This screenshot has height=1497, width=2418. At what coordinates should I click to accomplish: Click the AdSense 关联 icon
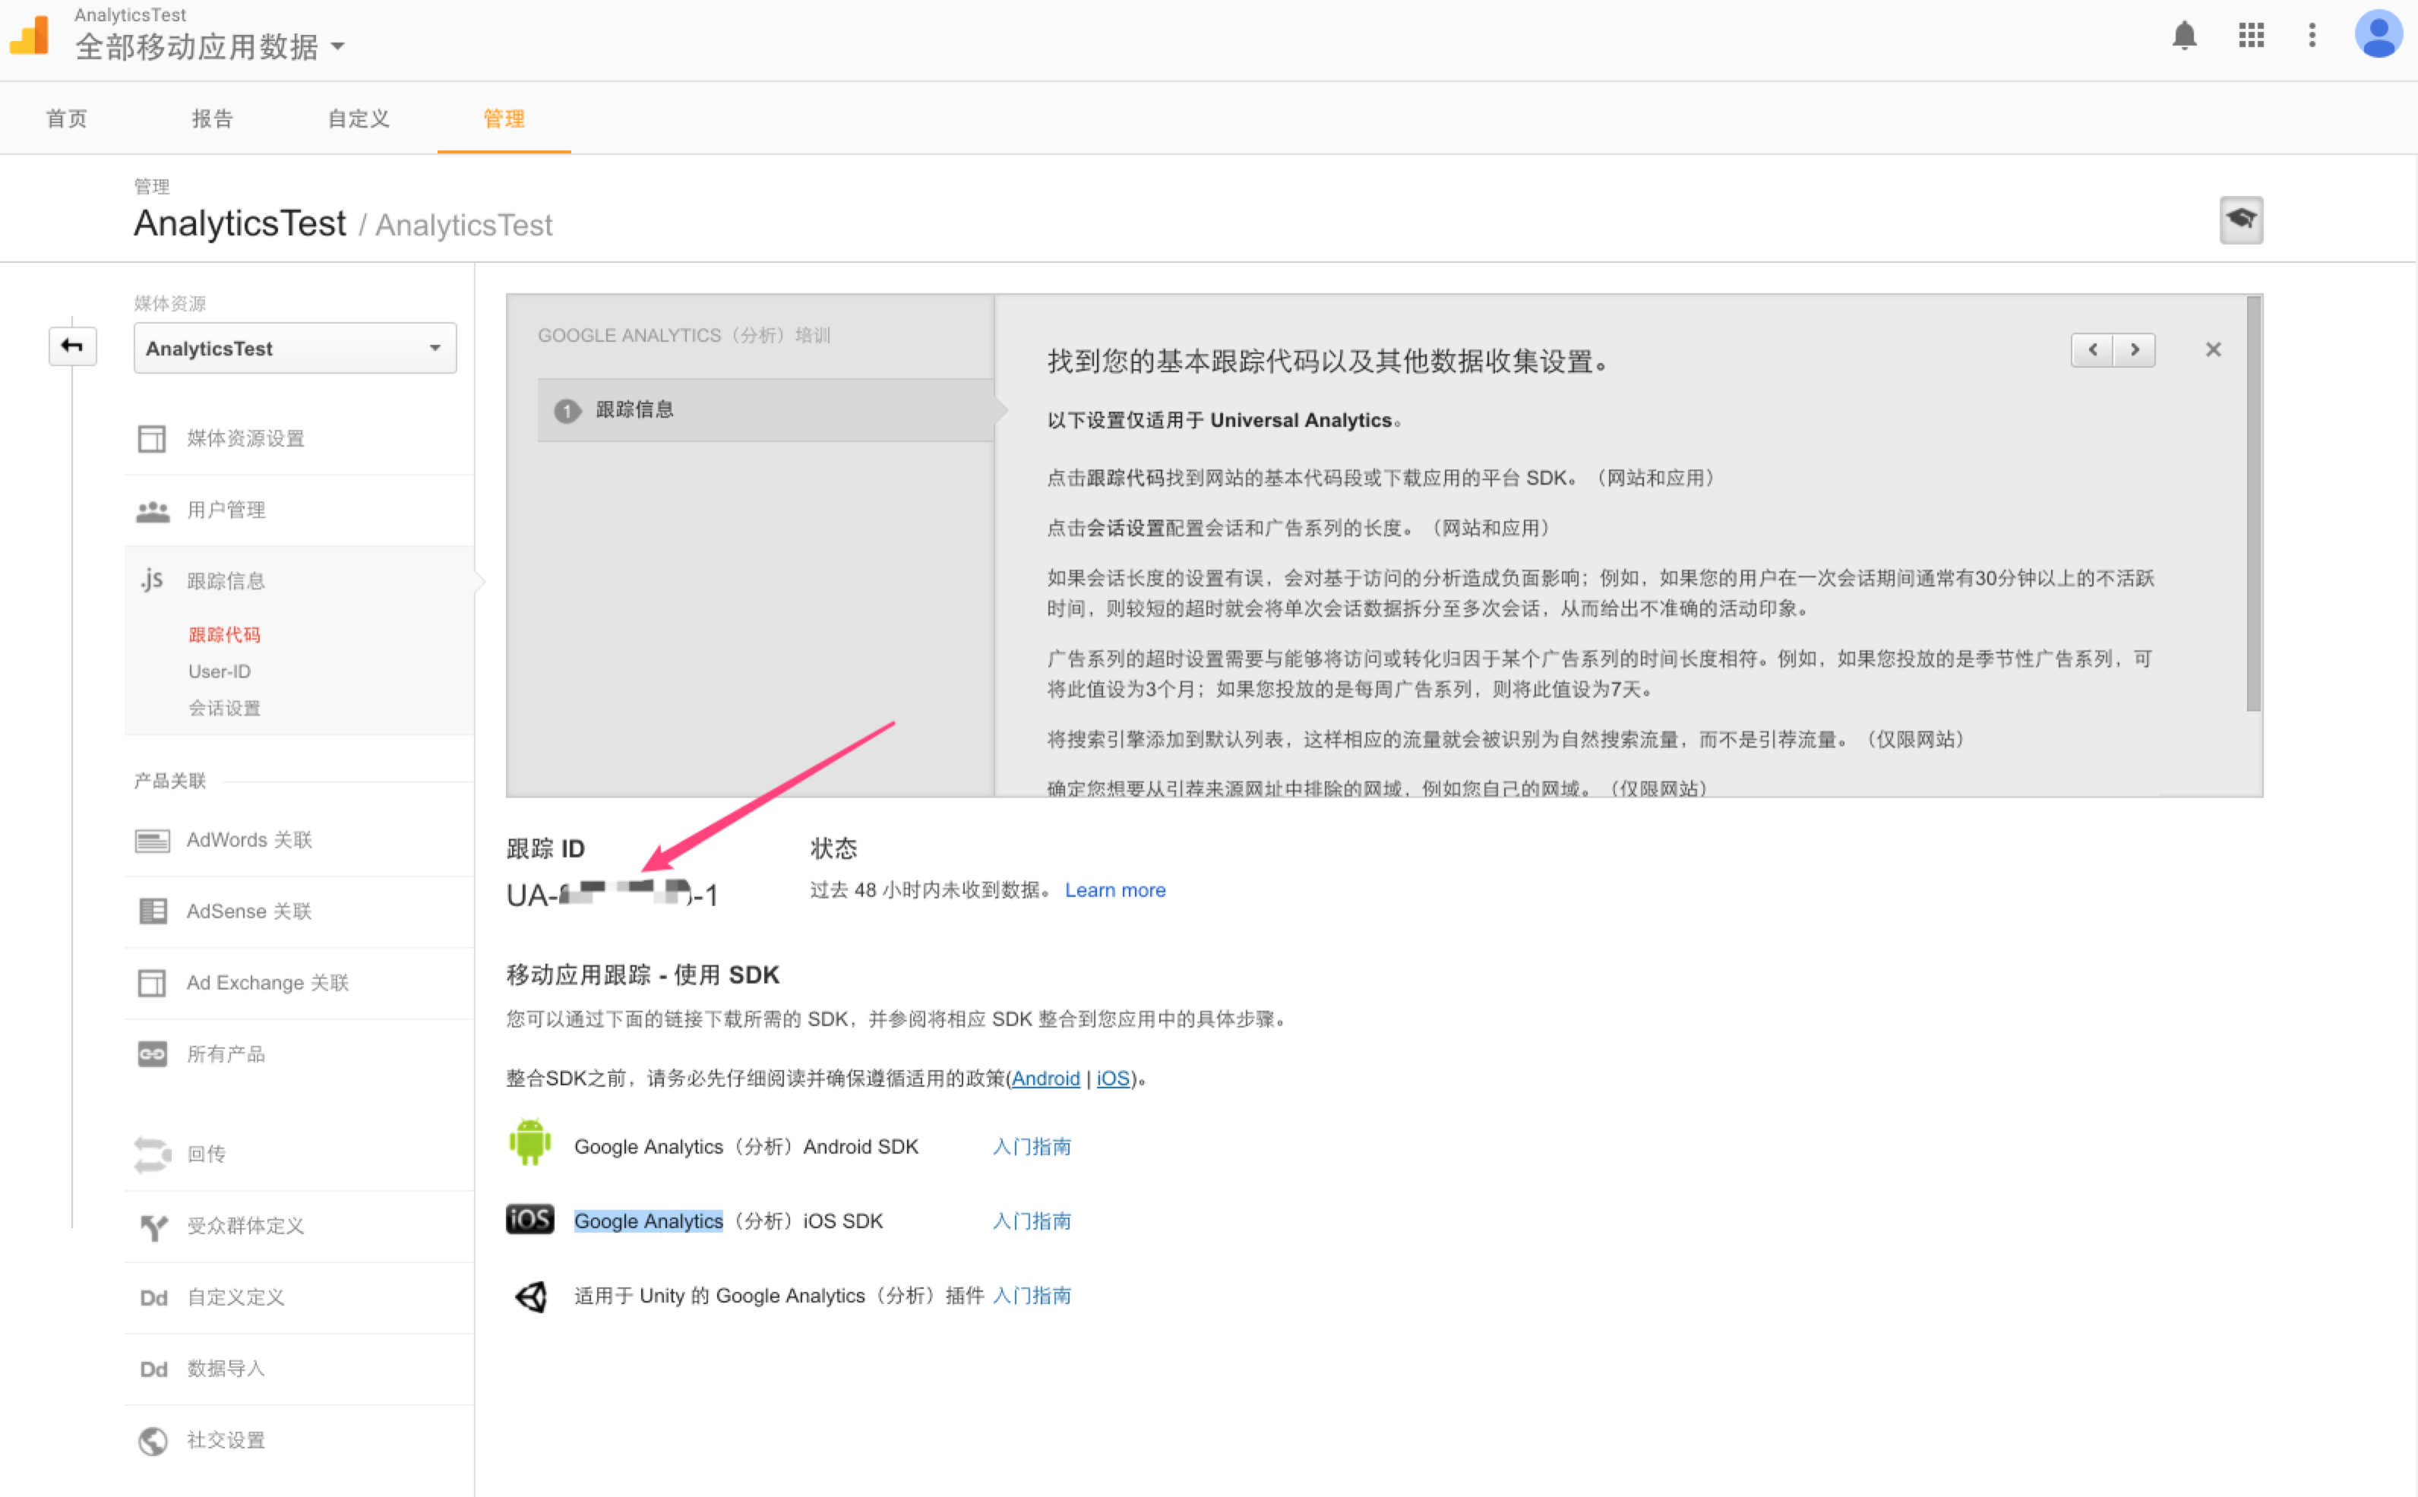click(x=153, y=911)
